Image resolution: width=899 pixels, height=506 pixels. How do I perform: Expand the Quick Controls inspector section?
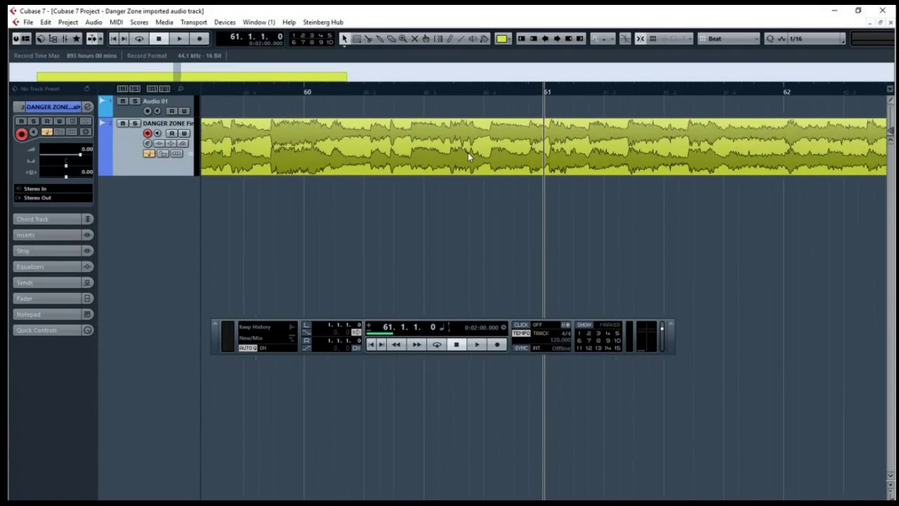click(x=53, y=330)
